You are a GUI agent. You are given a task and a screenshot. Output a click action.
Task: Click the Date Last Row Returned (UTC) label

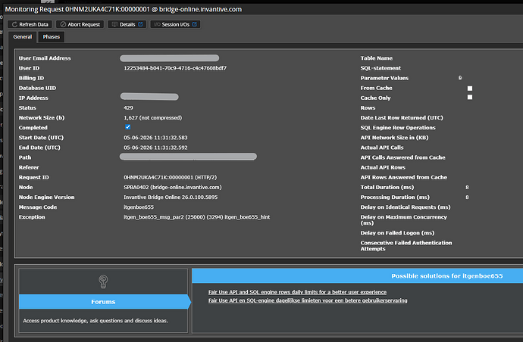pos(402,117)
